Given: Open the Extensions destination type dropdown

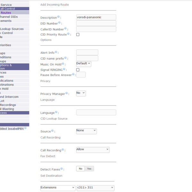Looking at the screenshot, I should tap(58, 188).
